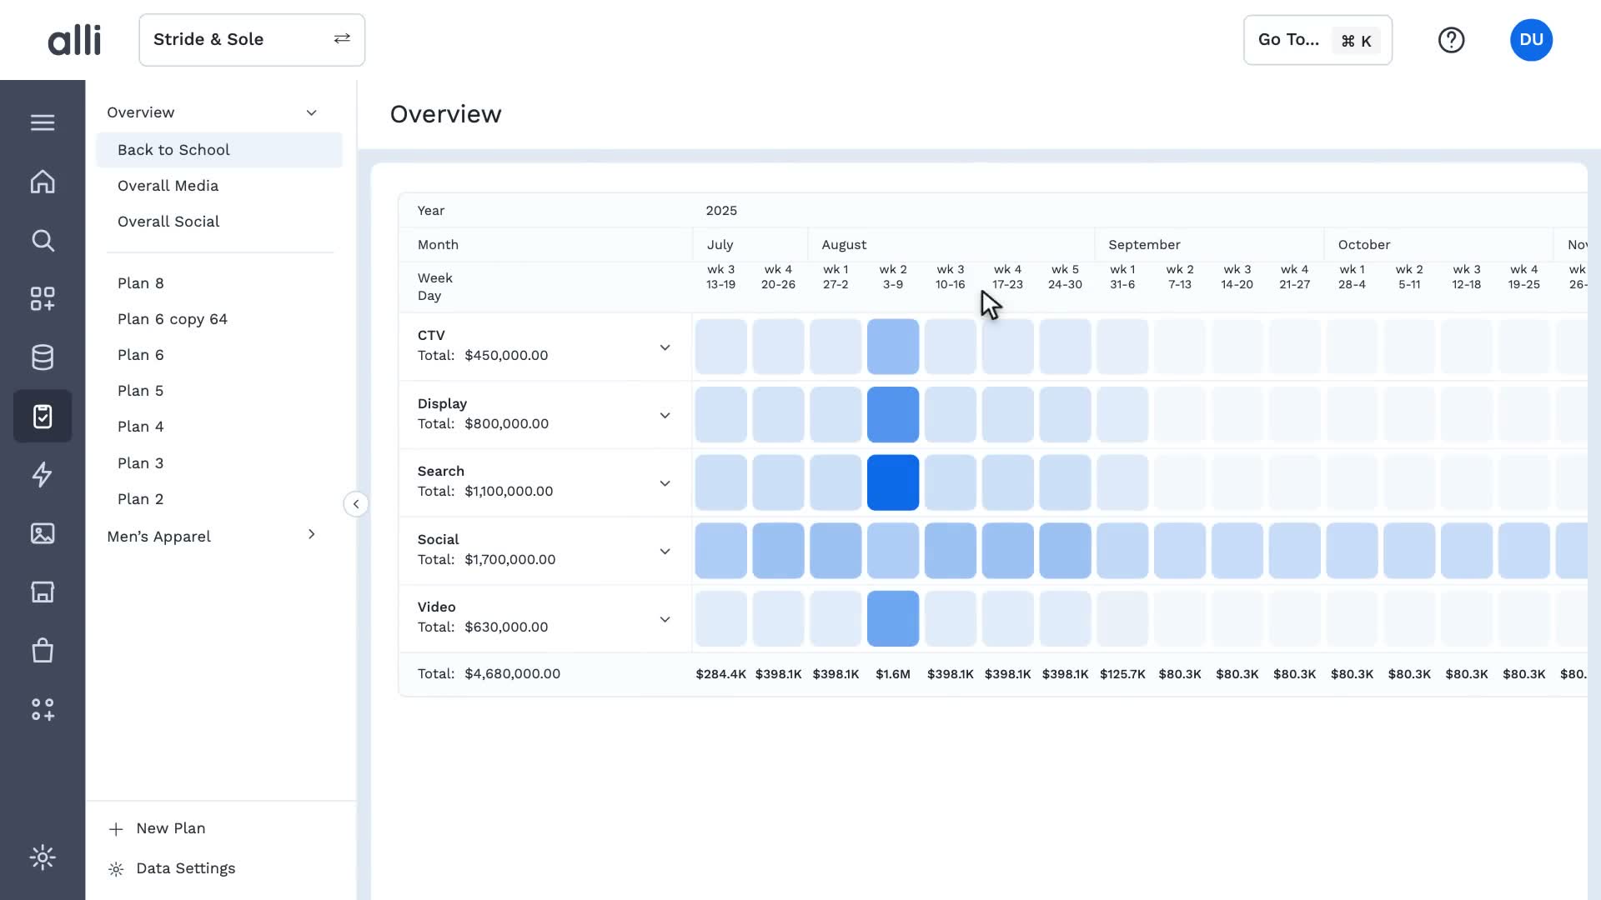The image size is (1601, 900).
Task: Expand the Social row chevron
Action: click(x=665, y=552)
